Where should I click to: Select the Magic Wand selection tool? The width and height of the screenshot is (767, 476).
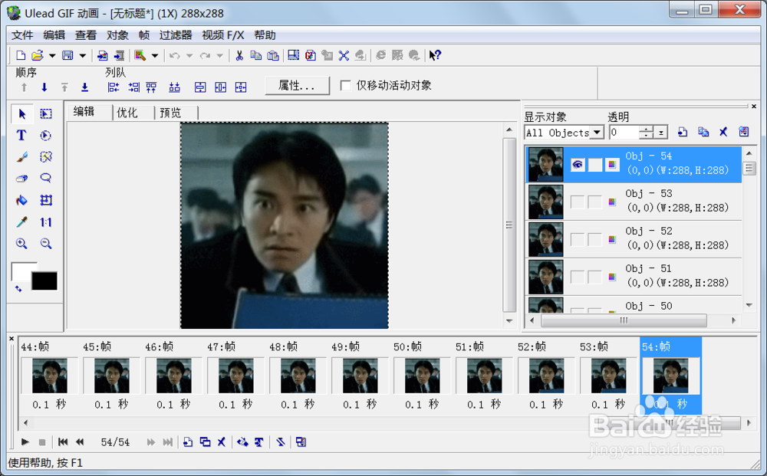point(46,157)
